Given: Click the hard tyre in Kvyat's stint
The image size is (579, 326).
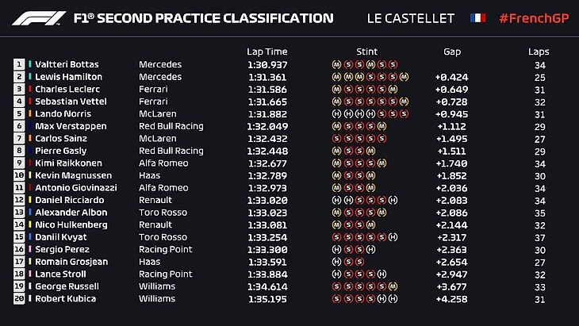Looking at the screenshot, I should (393, 237).
